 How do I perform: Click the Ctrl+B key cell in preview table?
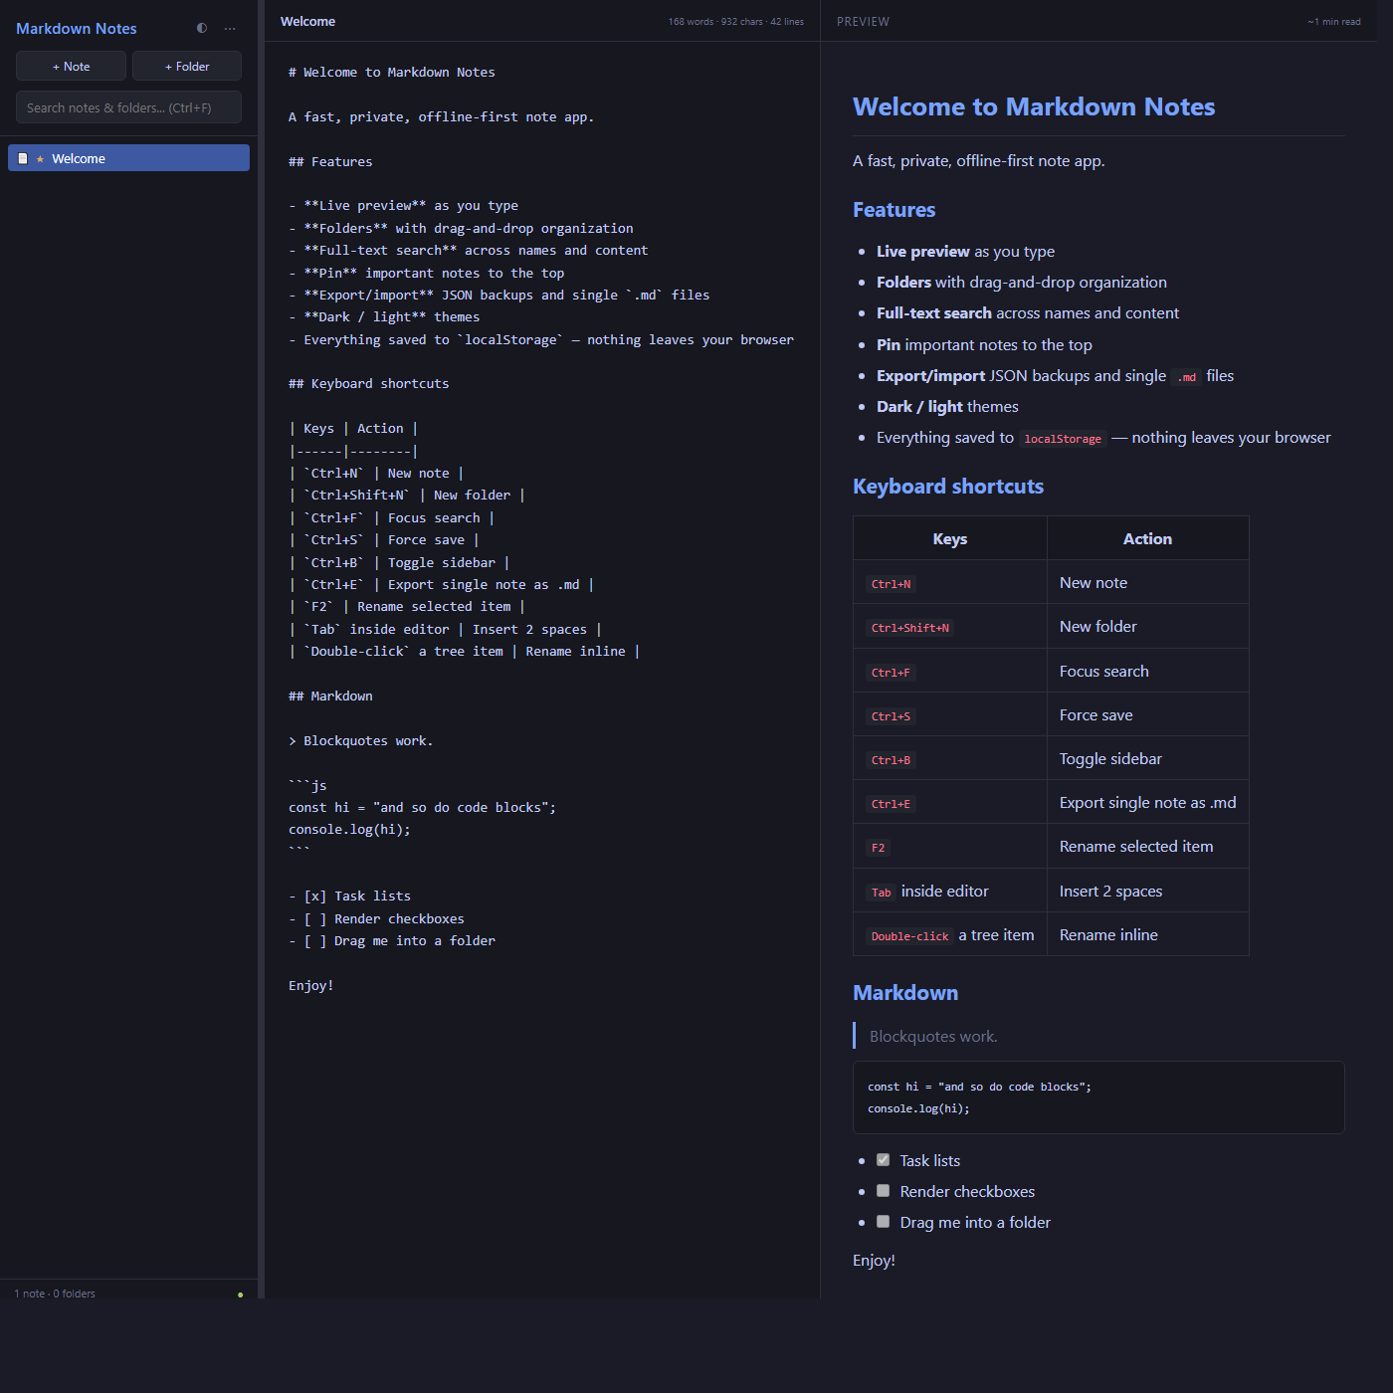click(950, 758)
